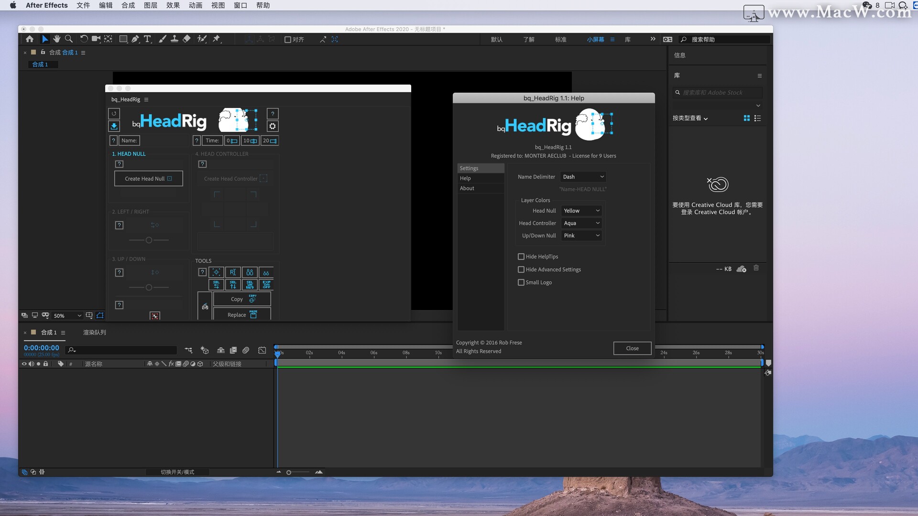
Task: Click the Copy button in TOOLS
Action: pyautogui.click(x=242, y=299)
